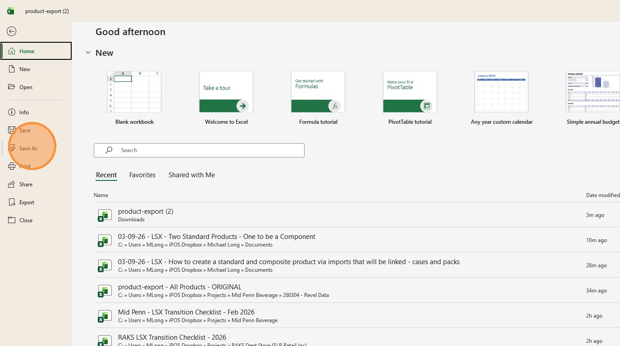
Task: Sort by the Date modified column header
Action: [x=603, y=195]
